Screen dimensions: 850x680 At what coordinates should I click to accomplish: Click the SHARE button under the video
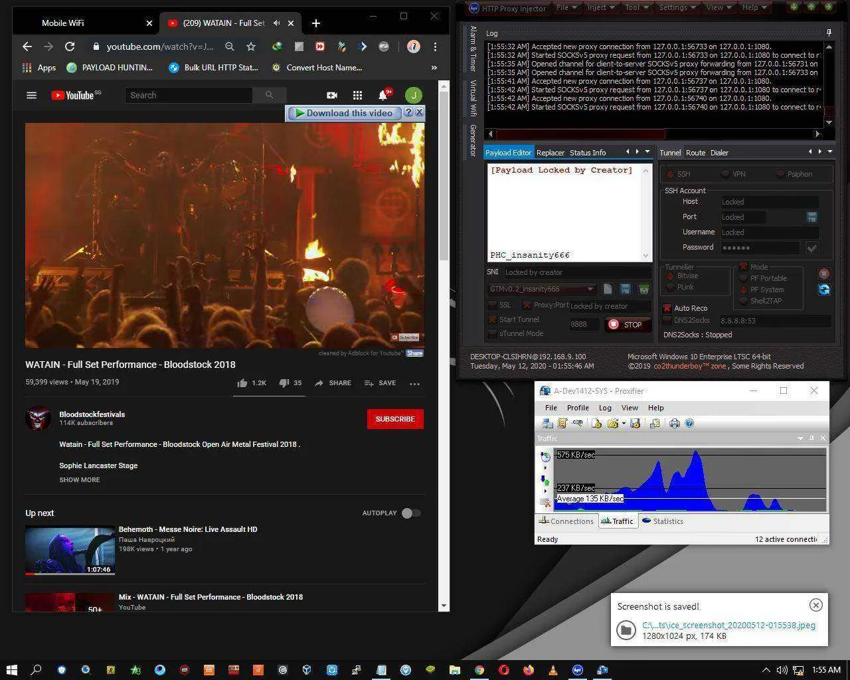[x=333, y=383]
